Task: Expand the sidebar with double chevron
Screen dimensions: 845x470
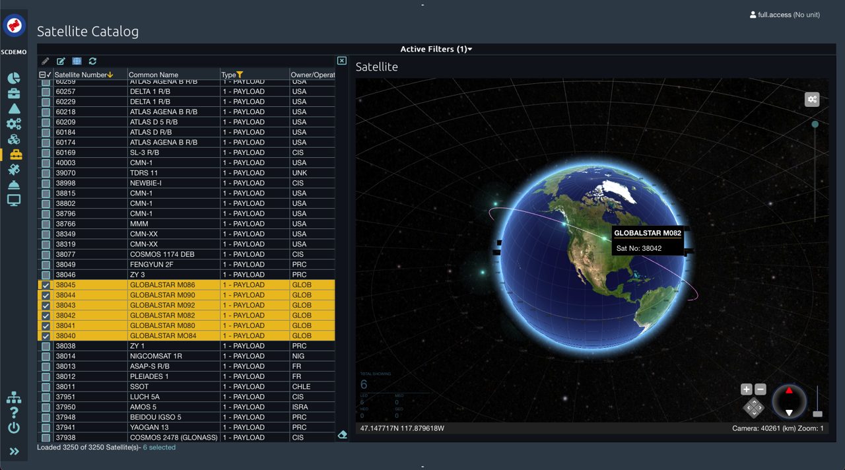Action: click(x=14, y=452)
